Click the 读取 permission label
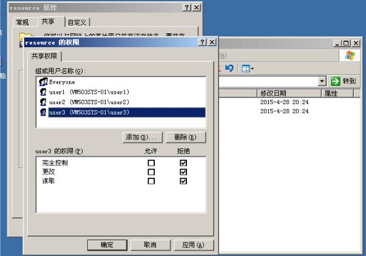Viewport: 366px width, 256px height. (x=49, y=181)
